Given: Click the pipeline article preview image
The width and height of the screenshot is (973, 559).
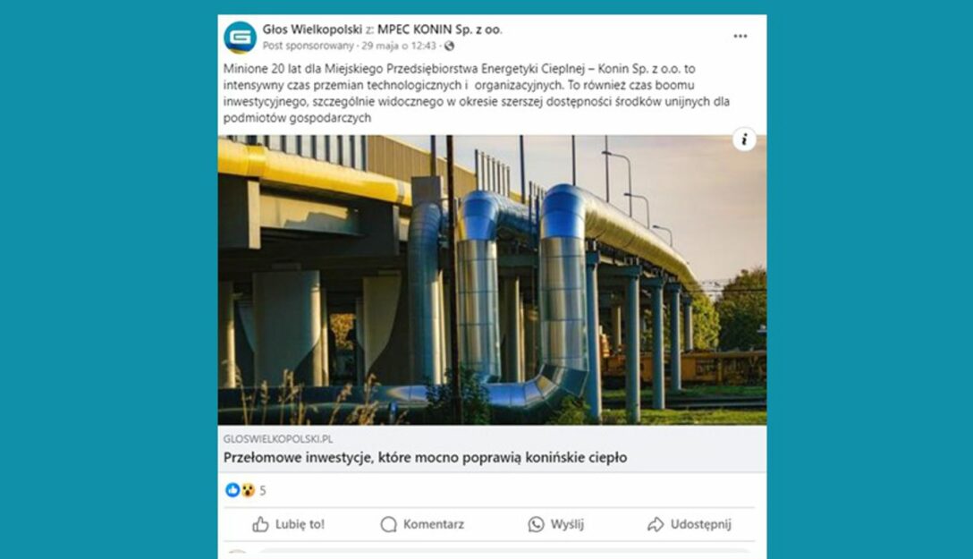Looking at the screenshot, I should 492,280.
